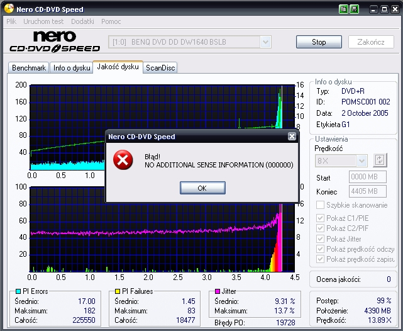403x331 pixels.
Task: Click the green copy-to-clipboard icon in title bar
Action: (343, 9)
